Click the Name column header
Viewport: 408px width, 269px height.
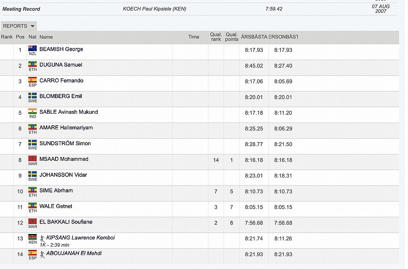[x=46, y=37]
